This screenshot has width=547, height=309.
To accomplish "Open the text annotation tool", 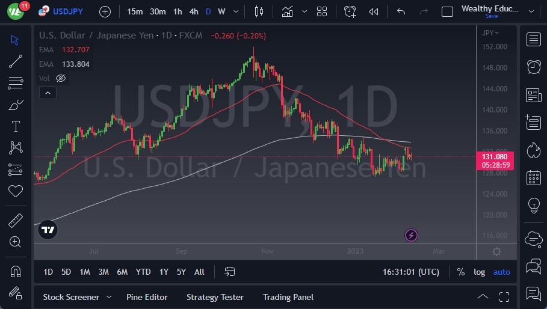I will coord(16,126).
